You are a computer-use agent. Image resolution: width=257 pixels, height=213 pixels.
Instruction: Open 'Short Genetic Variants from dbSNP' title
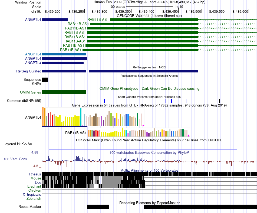pyautogui.click(x=149, y=97)
